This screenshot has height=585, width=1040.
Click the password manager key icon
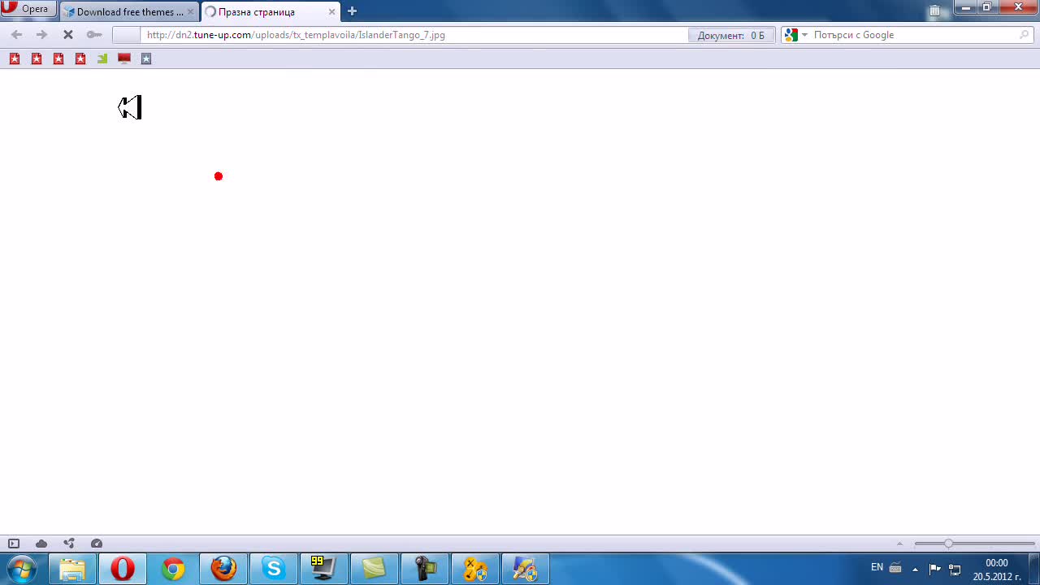pyautogui.click(x=94, y=35)
